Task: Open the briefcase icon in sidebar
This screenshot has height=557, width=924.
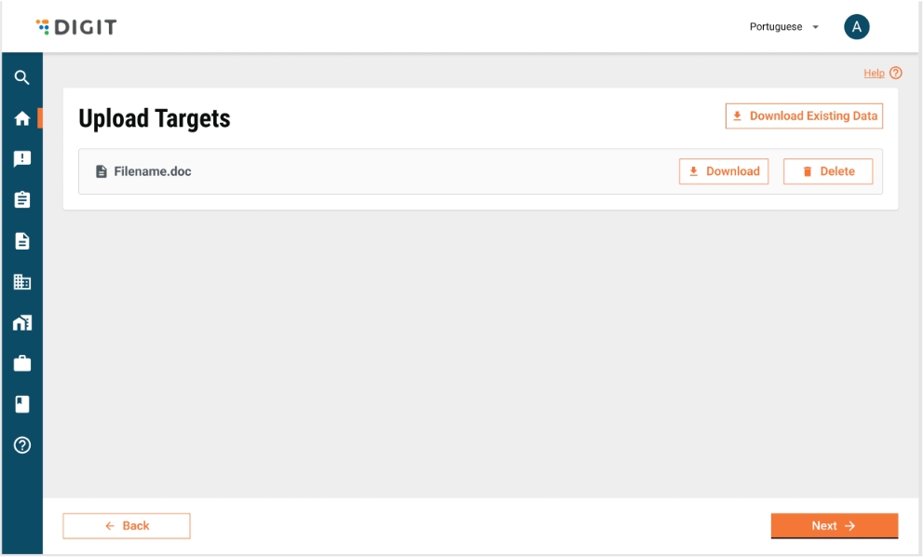Action: click(x=22, y=363)
